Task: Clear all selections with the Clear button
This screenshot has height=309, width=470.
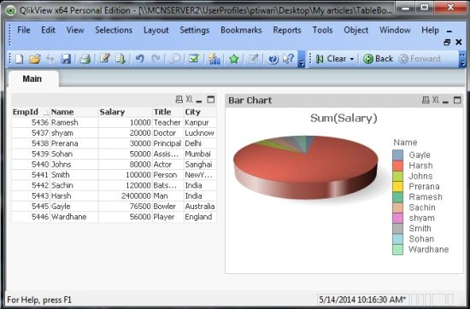Action: (x=332, y=59)
